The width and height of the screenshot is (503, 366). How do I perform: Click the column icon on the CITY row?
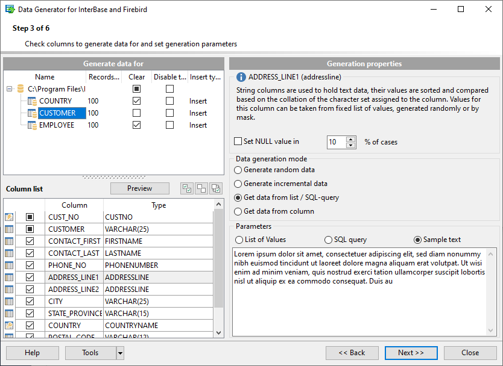click(x=9, y=302)
